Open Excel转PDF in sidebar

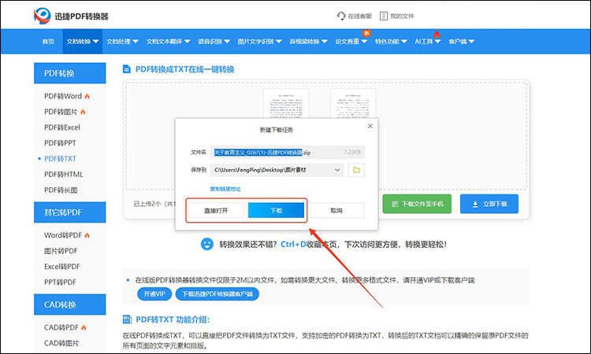62,267
